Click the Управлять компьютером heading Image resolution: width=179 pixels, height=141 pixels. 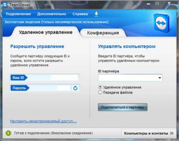click(126, 46)
